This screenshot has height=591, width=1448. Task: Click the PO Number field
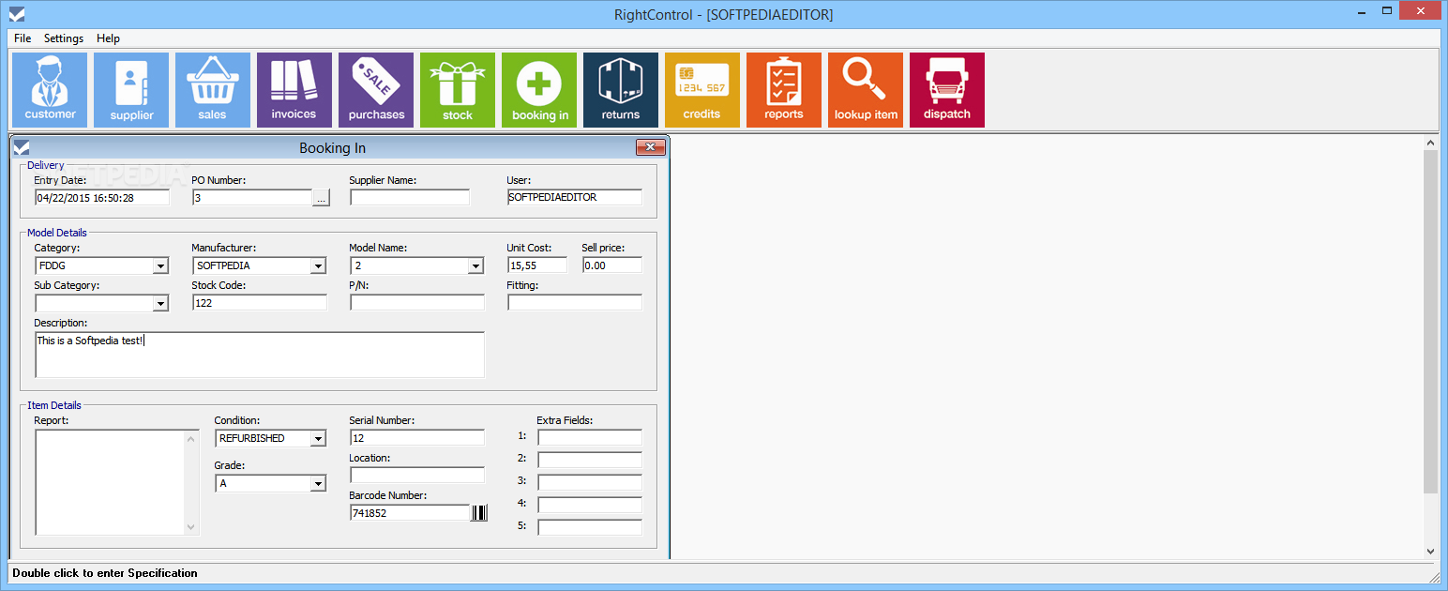pyautogui.click(x=252, y=198)
